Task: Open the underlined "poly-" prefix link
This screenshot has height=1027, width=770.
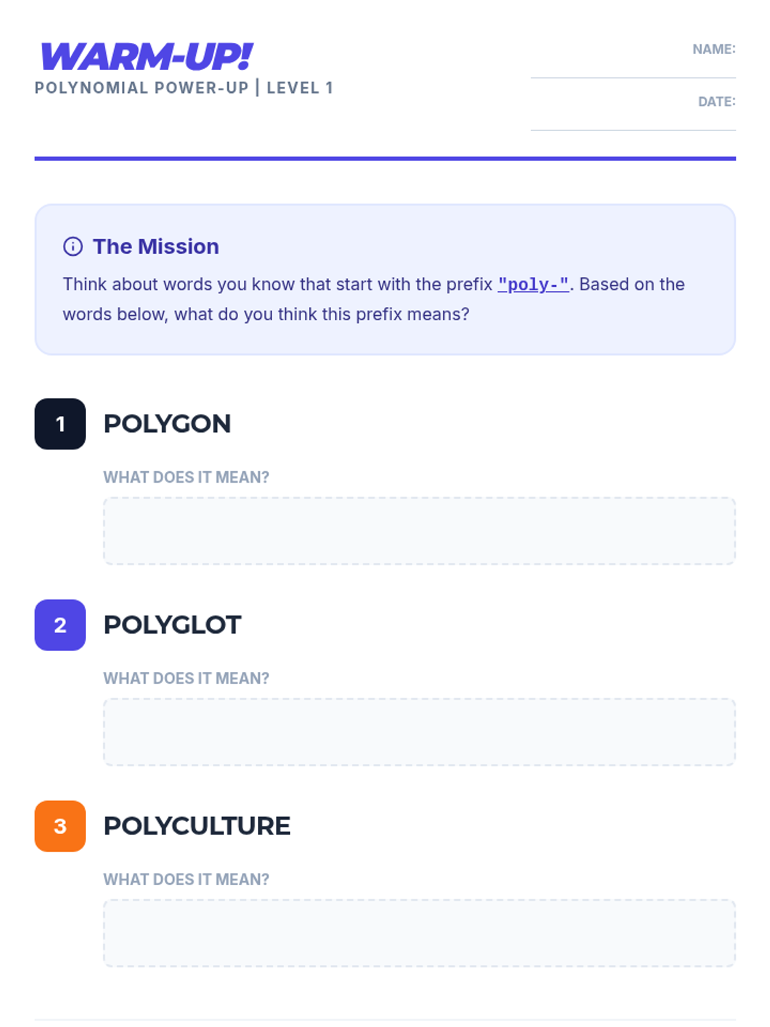Action: [x=533, y=284]
